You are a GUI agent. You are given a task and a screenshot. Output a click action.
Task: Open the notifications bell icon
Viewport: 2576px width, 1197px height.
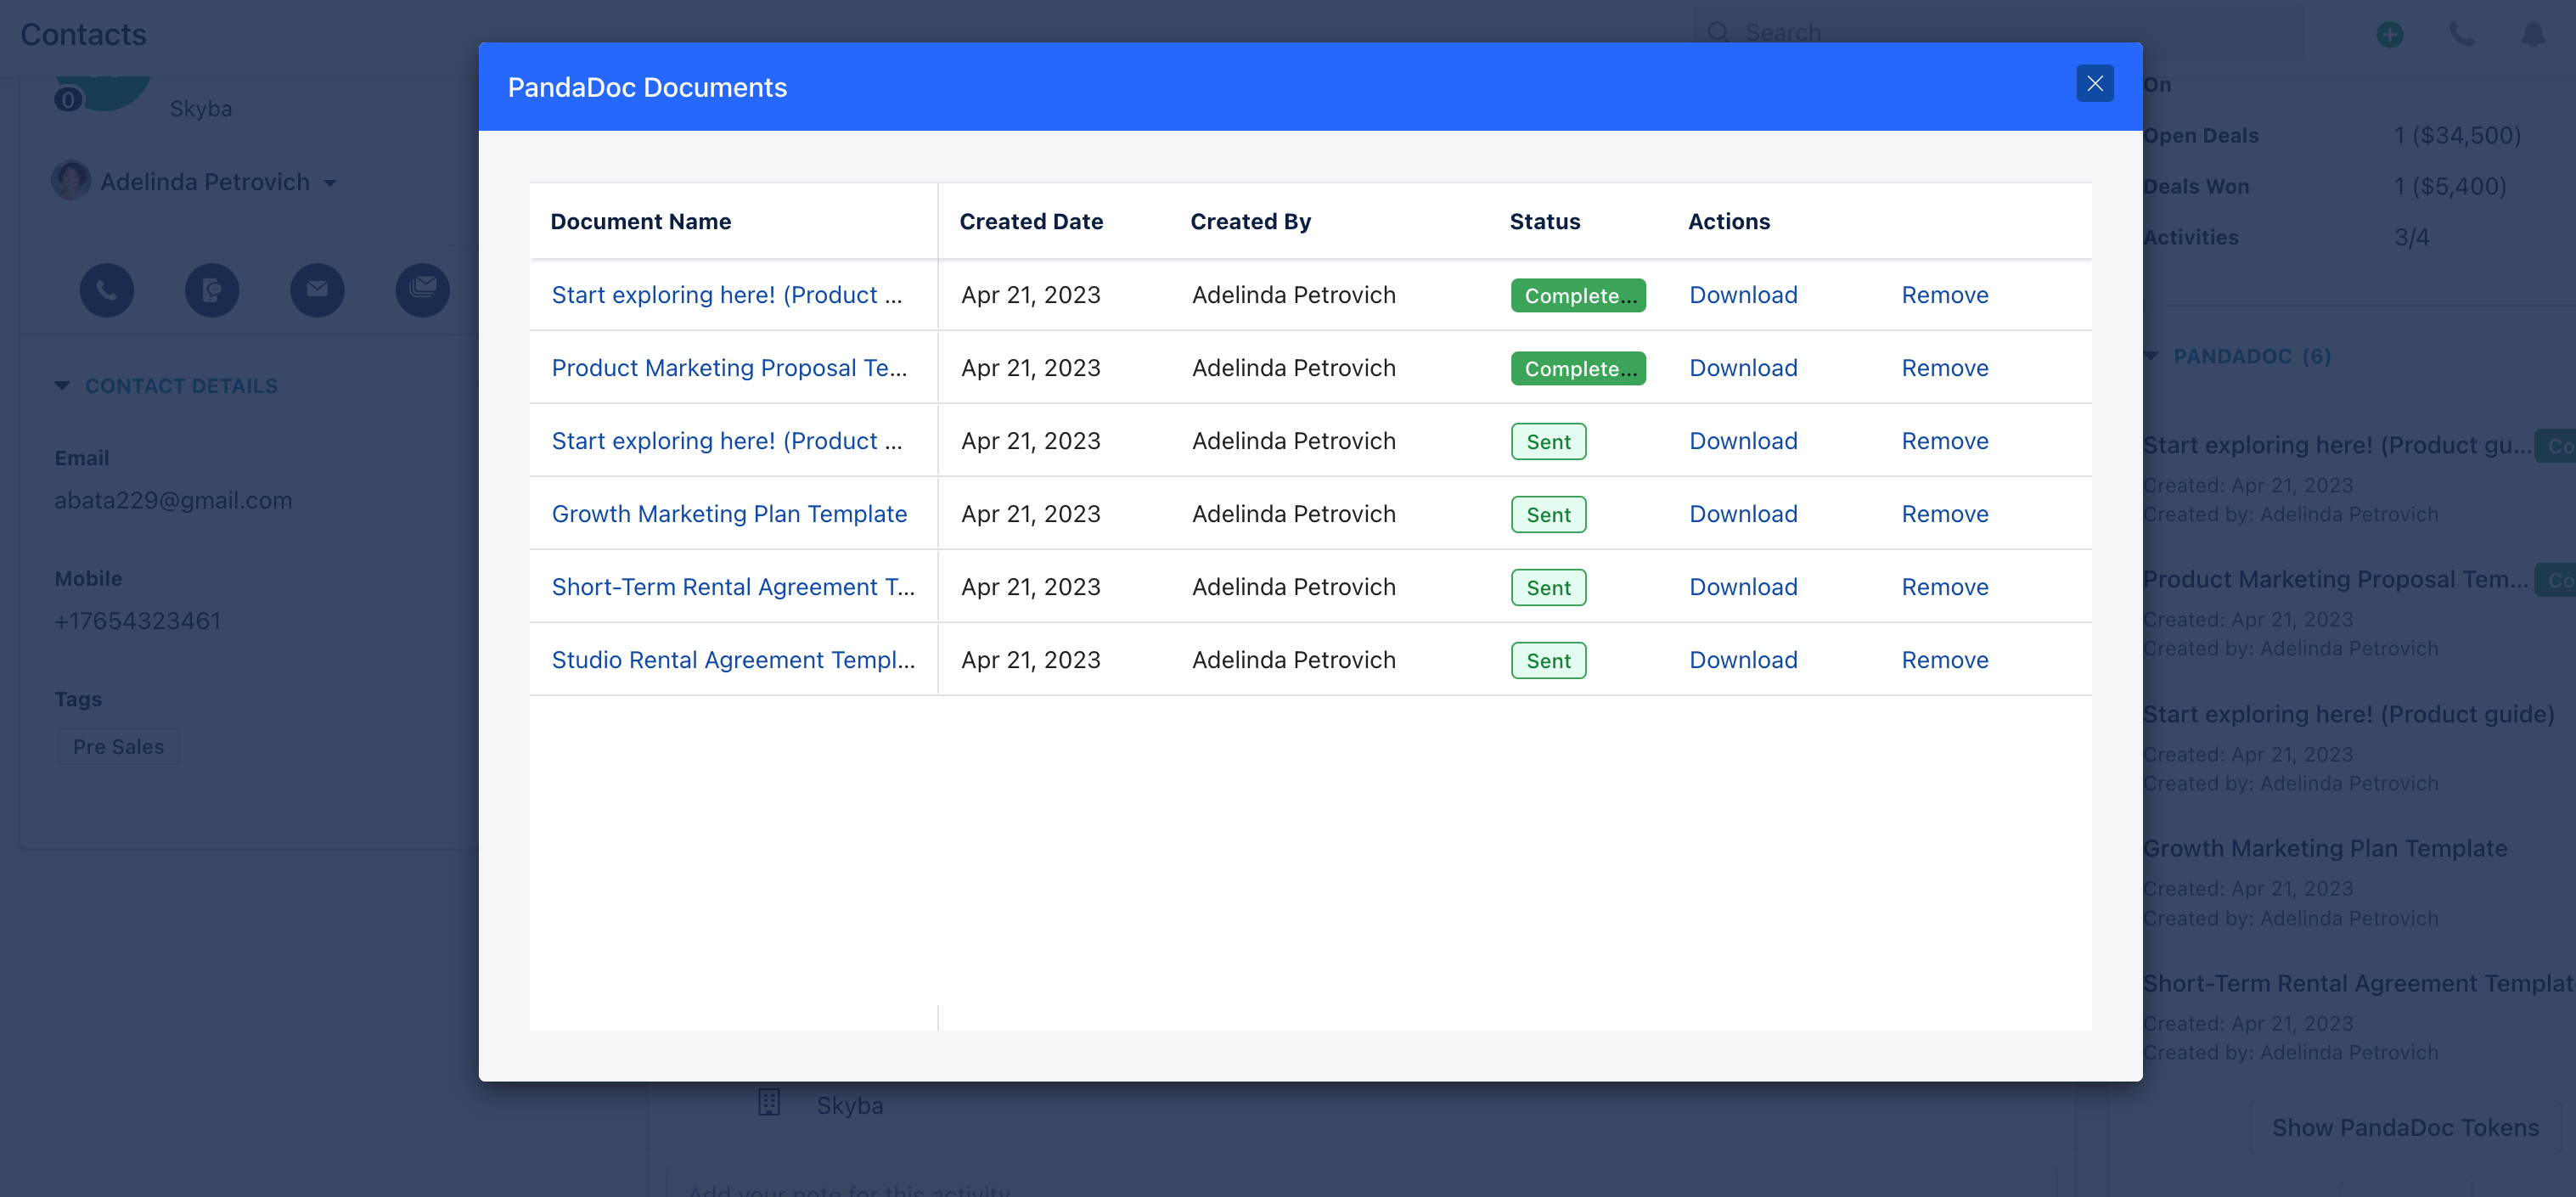coord(2533,34)
